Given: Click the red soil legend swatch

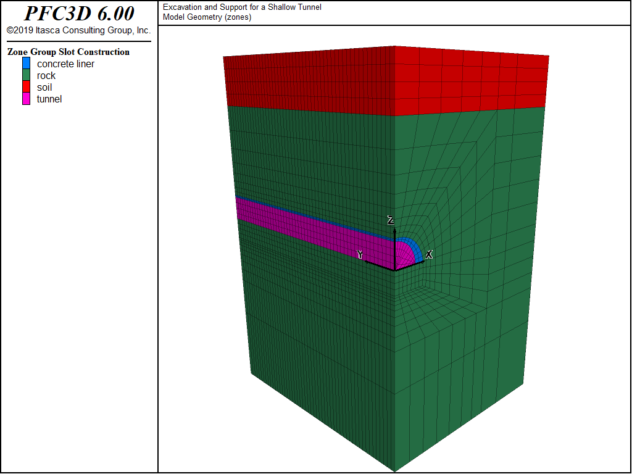Looking at the screenshot, I should [x=26, y=86].
